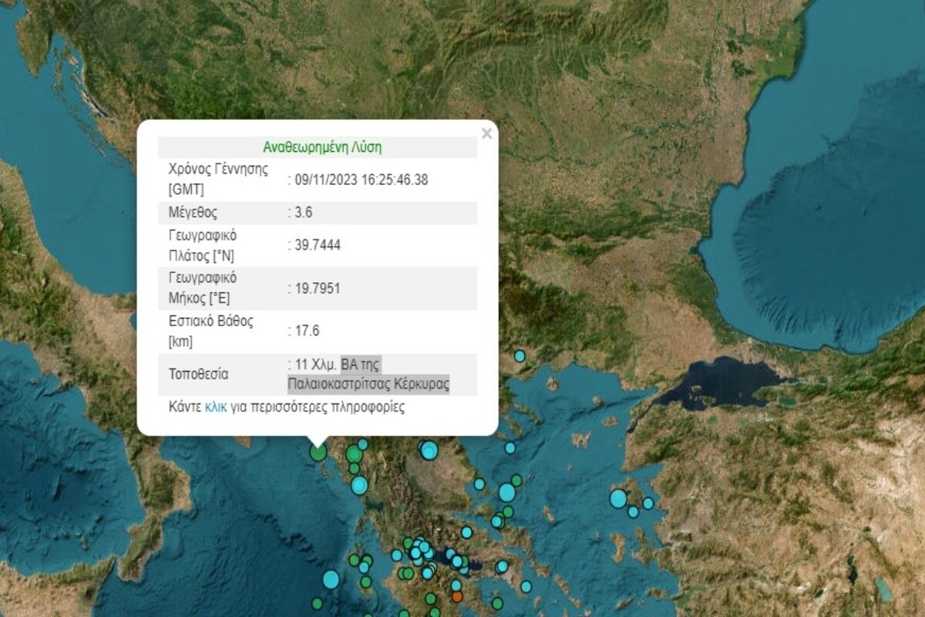Close the earthquake info popup
Viewport: 925px width, 617px height.
(486, 133)
